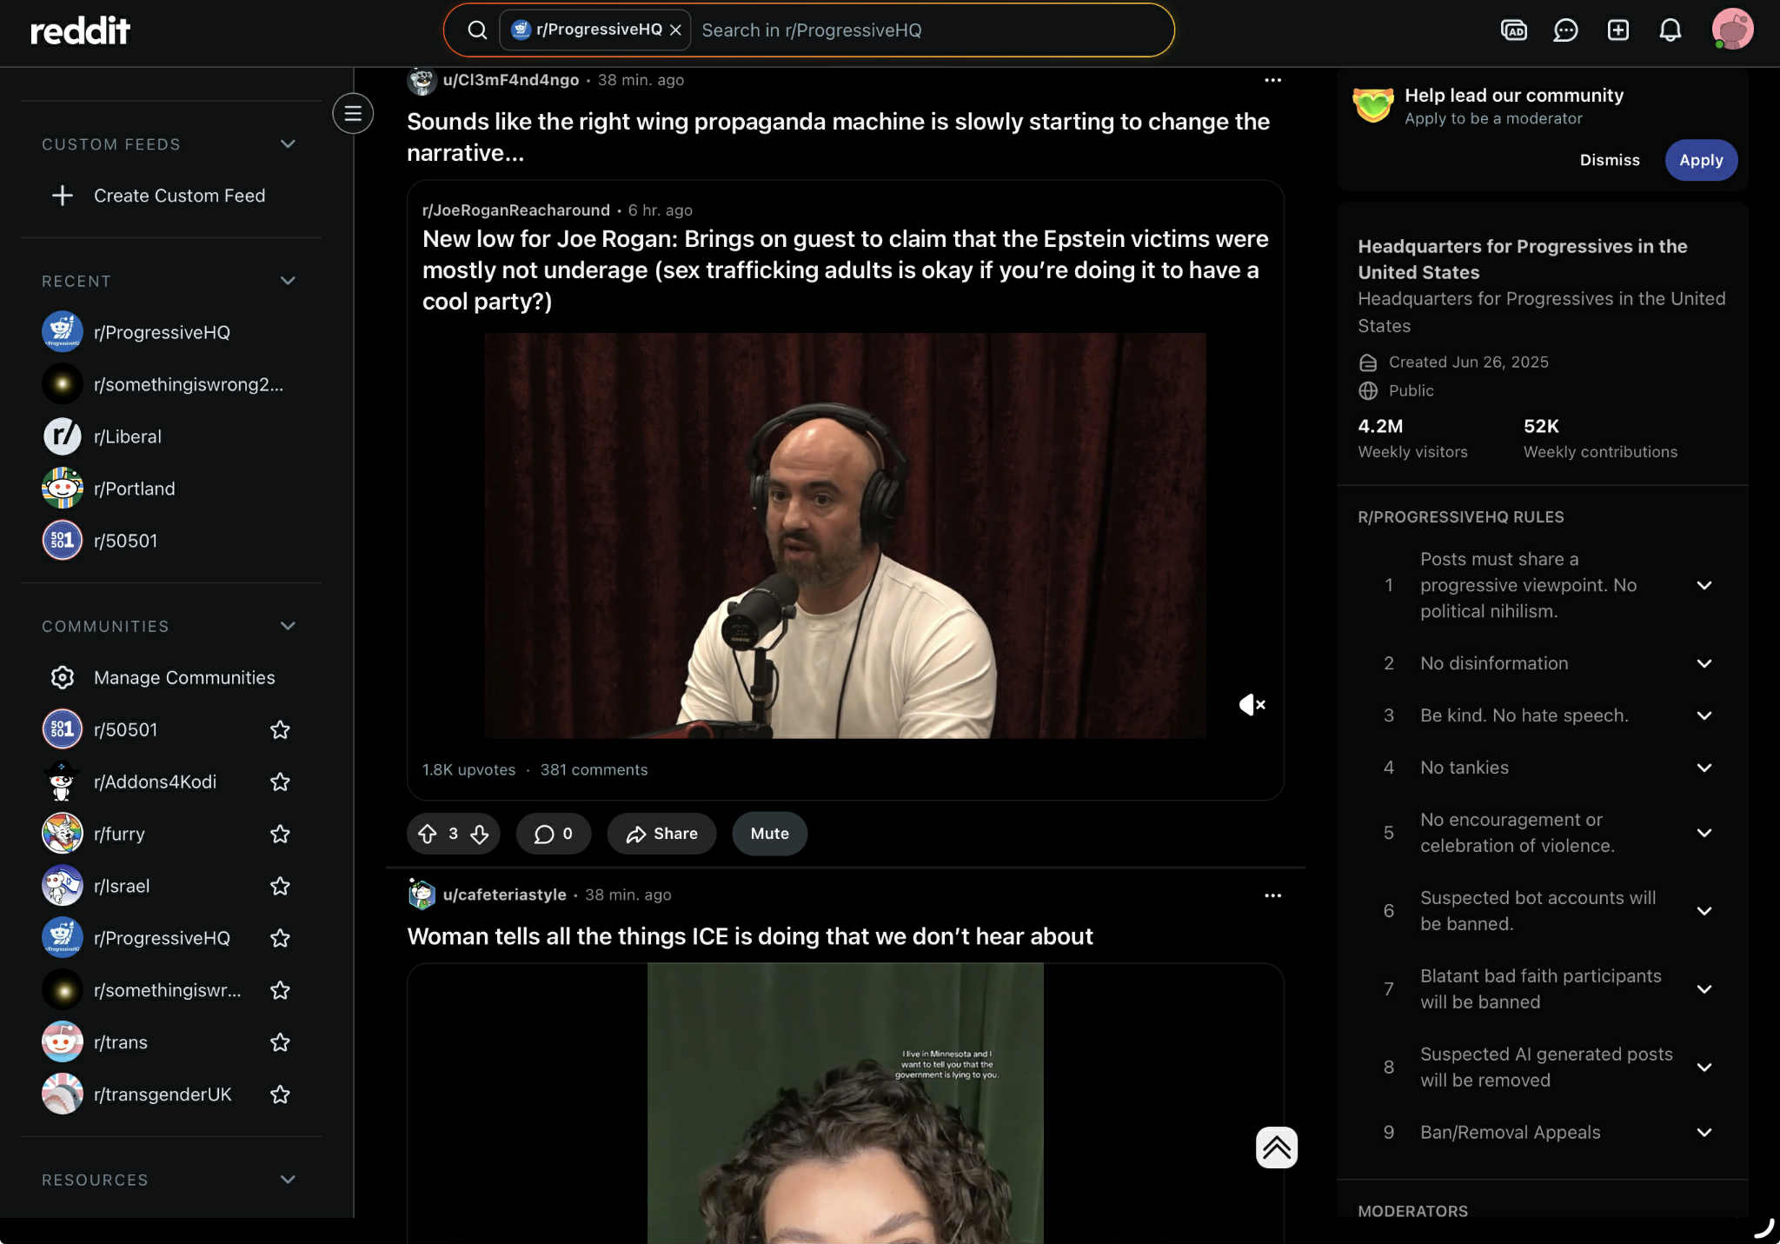
Task: Open the notifications bell
Action: click(x=1670, y=30)
